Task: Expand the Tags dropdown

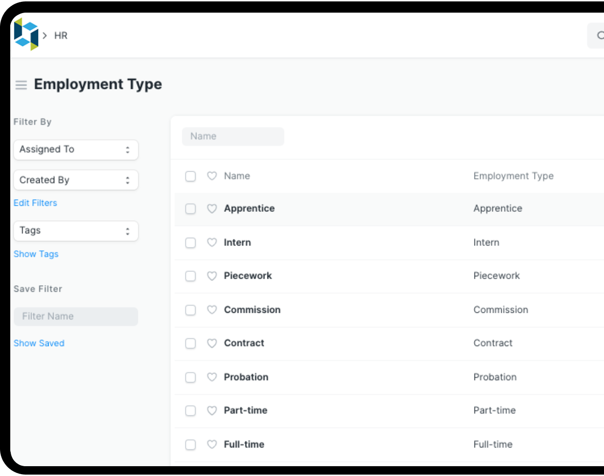Action: [x=76, y=231]
